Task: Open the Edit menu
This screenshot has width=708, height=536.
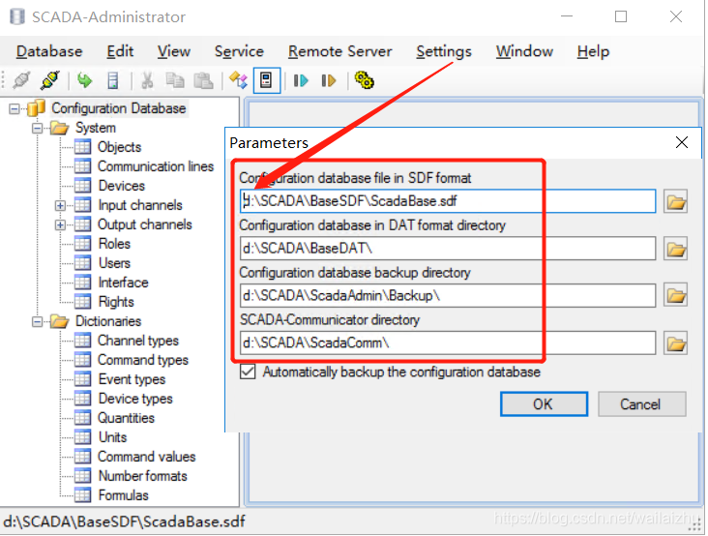Action: (x=120, y=51)
